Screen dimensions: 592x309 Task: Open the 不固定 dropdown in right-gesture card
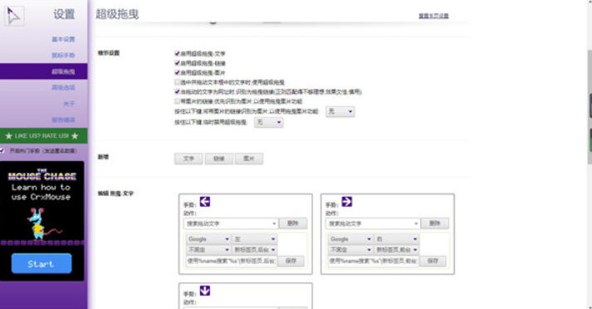[350, 250]
